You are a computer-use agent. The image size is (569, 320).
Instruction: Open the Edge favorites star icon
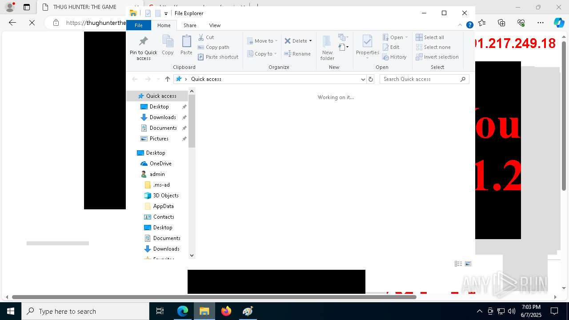(x=482, y=23)
